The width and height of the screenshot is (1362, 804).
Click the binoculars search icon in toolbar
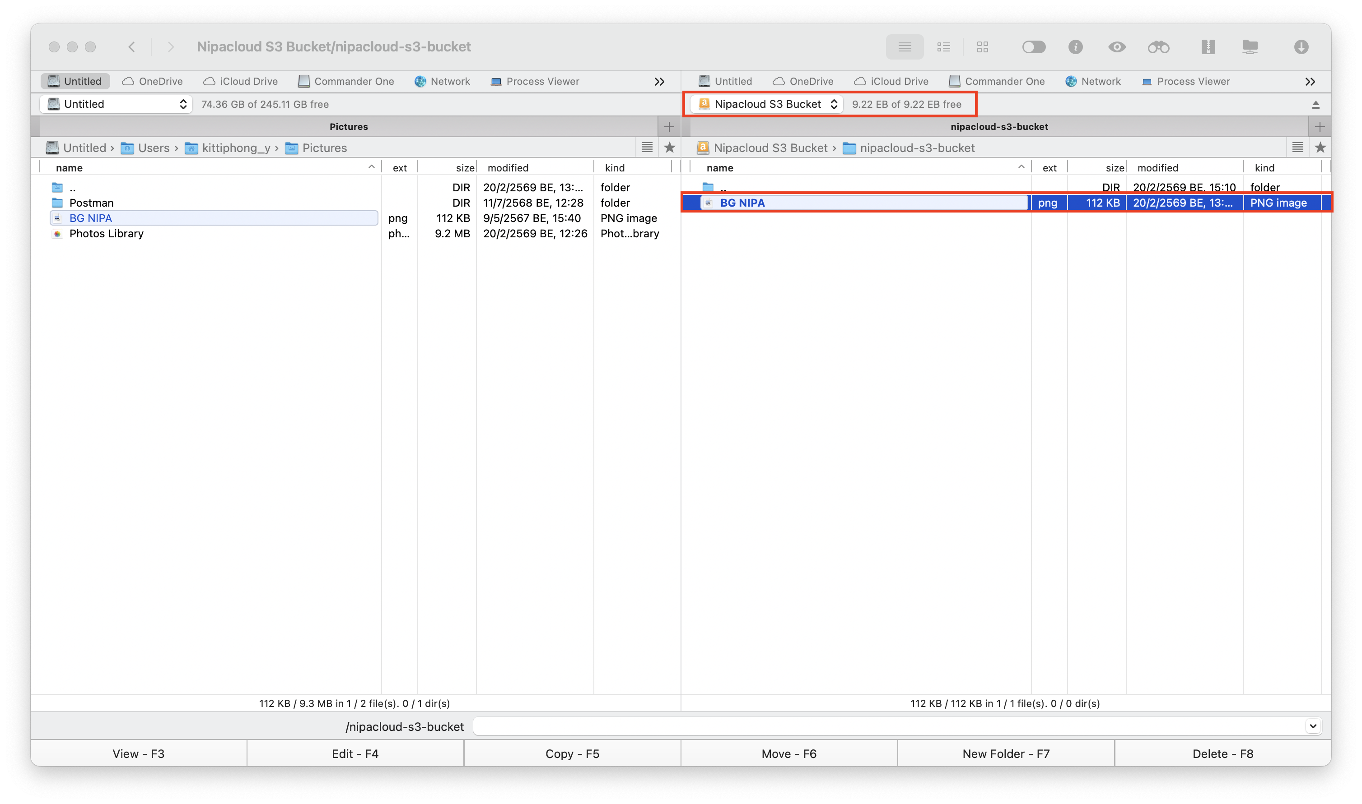click(x=1158, y=47)
